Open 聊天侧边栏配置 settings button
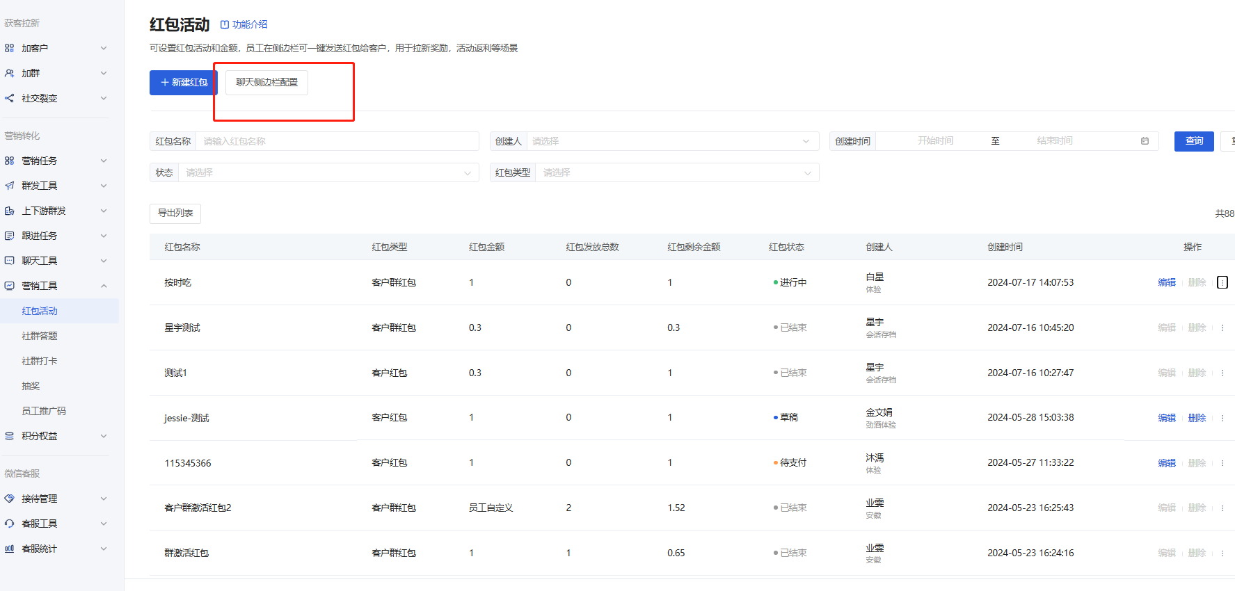Image resolution: width=1235 pixels, height=591 pixels. pos(266,82)
